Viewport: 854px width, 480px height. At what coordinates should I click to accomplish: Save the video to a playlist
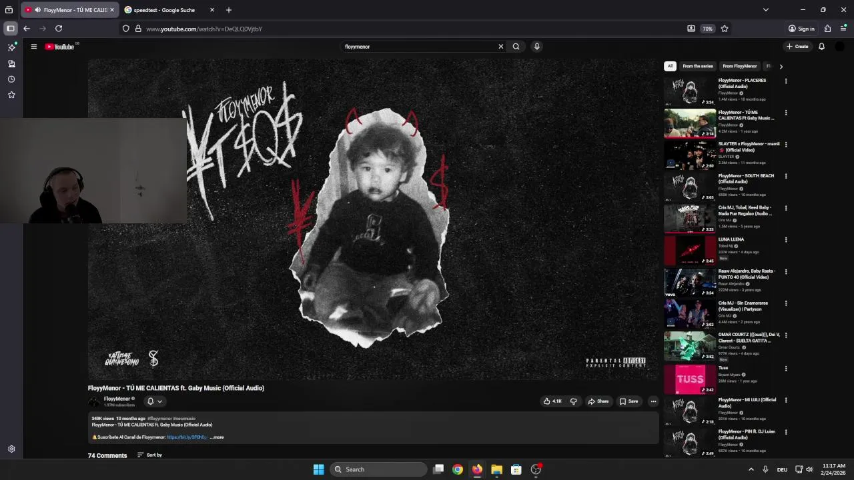628,401
